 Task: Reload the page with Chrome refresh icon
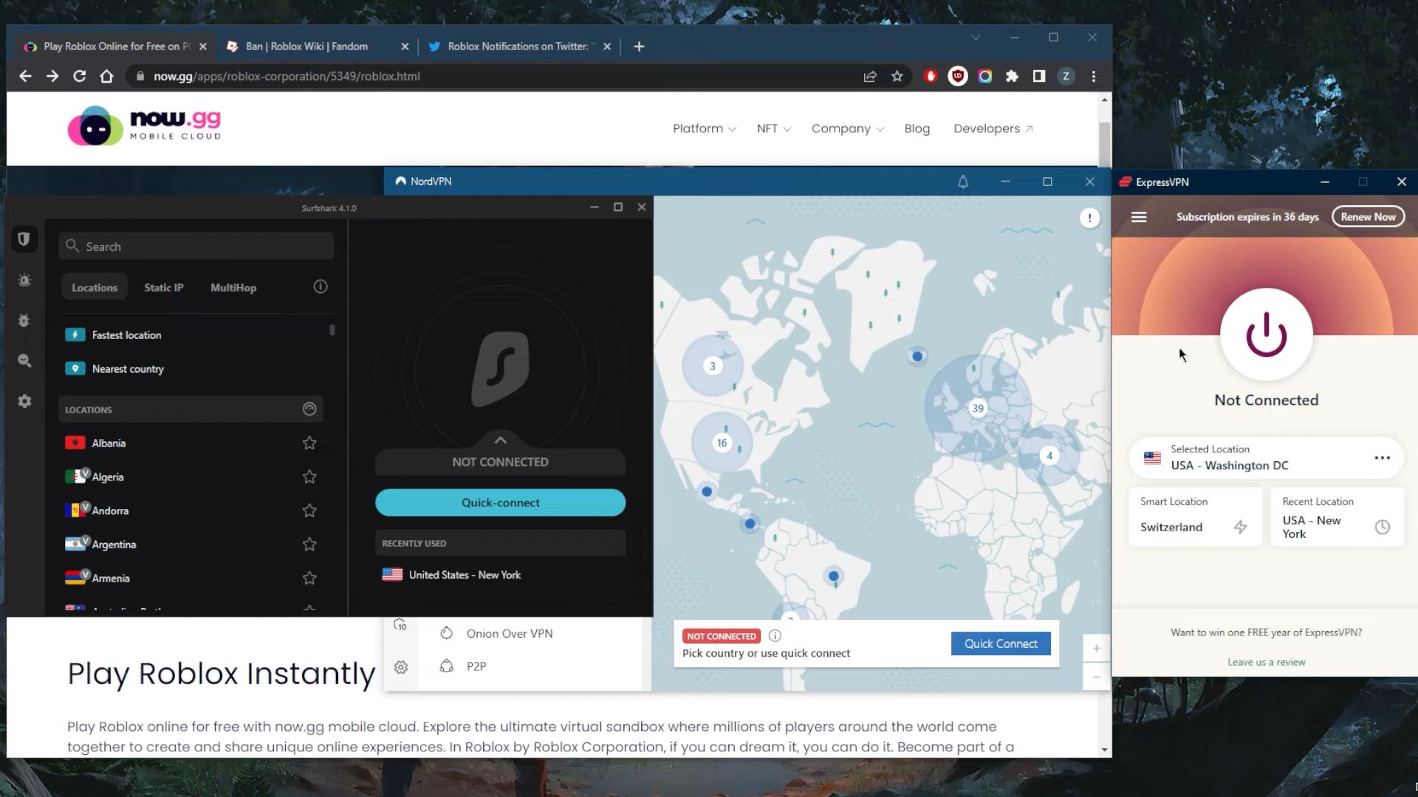coord(79,76)
